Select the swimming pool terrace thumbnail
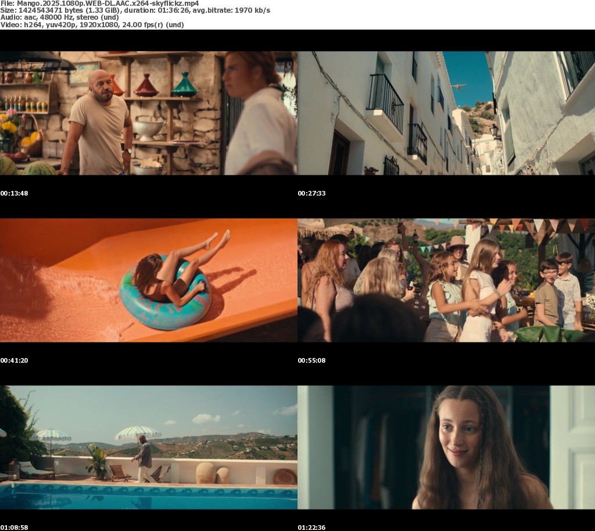 (x=148, y=447)
